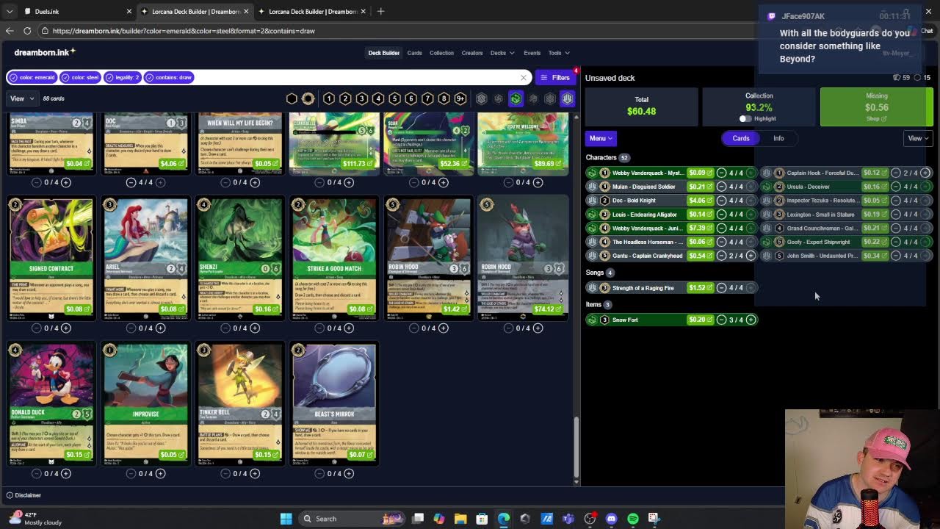Toggle the Amethyst ink color filter

(x=499, y=98)
